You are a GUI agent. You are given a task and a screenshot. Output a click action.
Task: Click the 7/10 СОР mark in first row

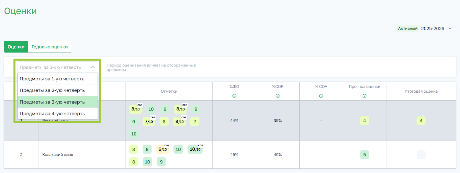[x=149, y=122]
